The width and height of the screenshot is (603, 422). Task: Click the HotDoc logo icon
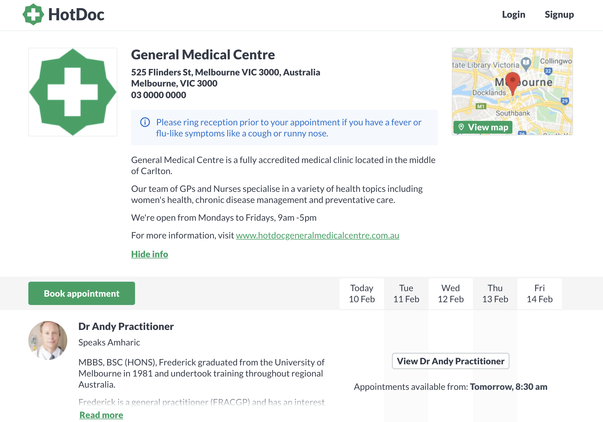pyautogui.click(x=33, y=14)
